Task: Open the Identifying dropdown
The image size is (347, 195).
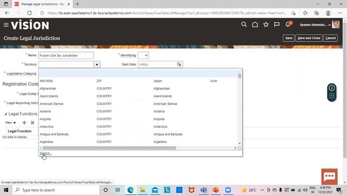Action: pos(143,55)
